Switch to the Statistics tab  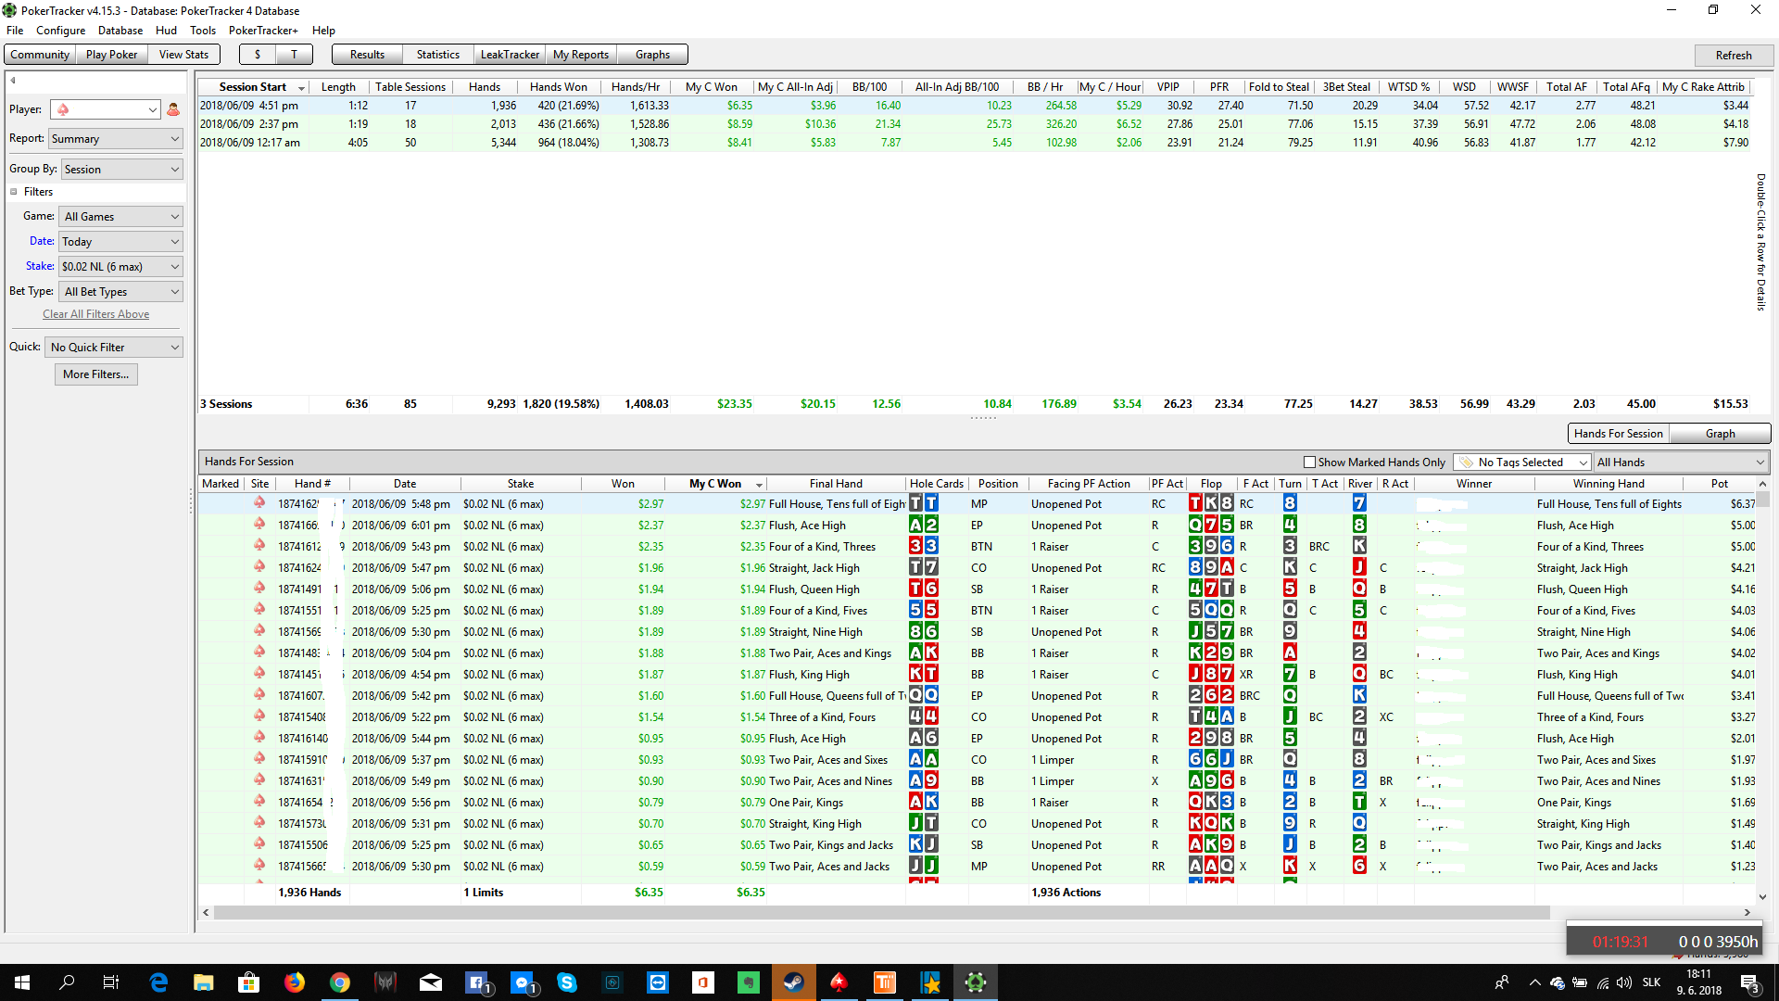pyautogui.click(x=437, y=55)
